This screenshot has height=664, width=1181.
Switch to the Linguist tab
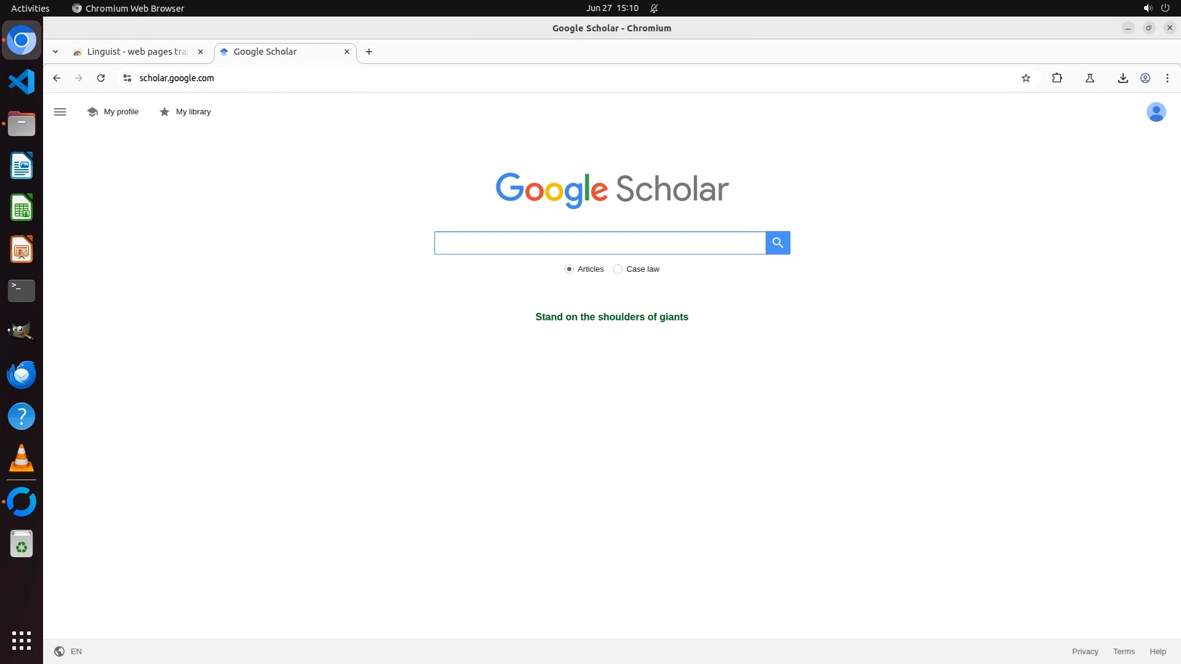pyautogui.click(x=137, y=52)
